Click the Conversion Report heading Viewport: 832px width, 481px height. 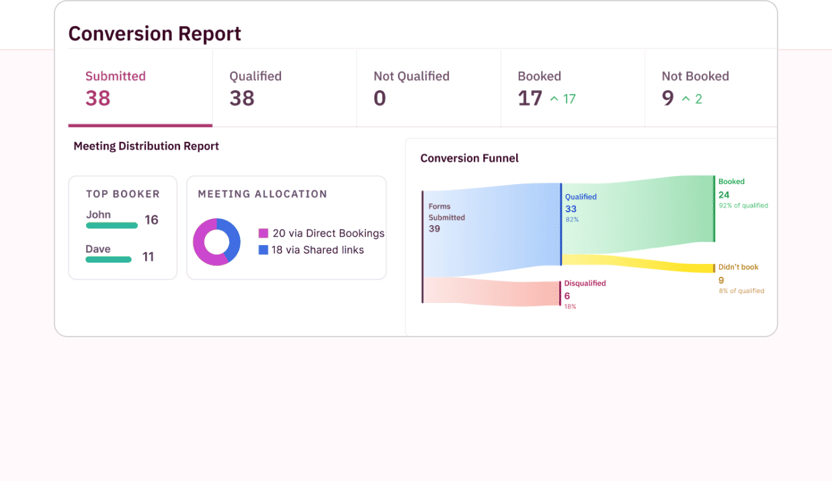click(155, 33)
